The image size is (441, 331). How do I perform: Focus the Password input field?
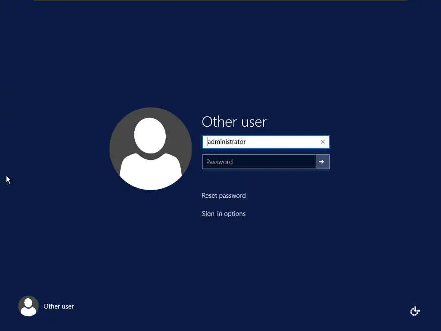(259, 162)
